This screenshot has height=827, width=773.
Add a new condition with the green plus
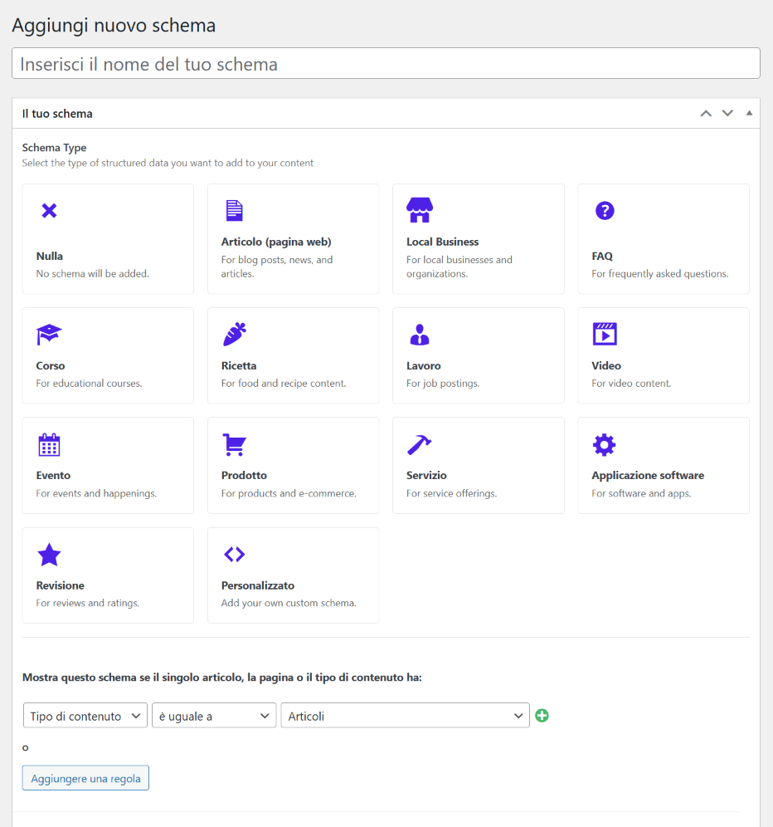coord(542,715)
